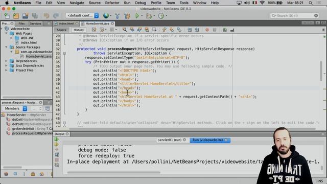Click the globe browser icon in the toolbar

tap(106, 16)
